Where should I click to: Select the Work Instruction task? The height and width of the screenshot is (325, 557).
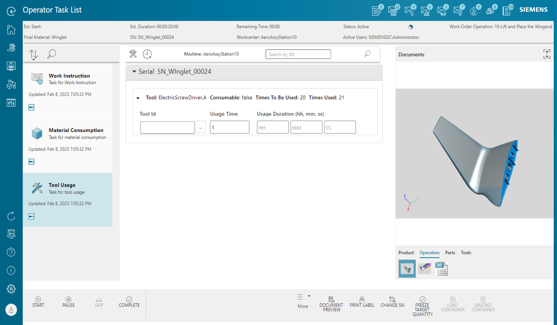click(x=67, y=92)
